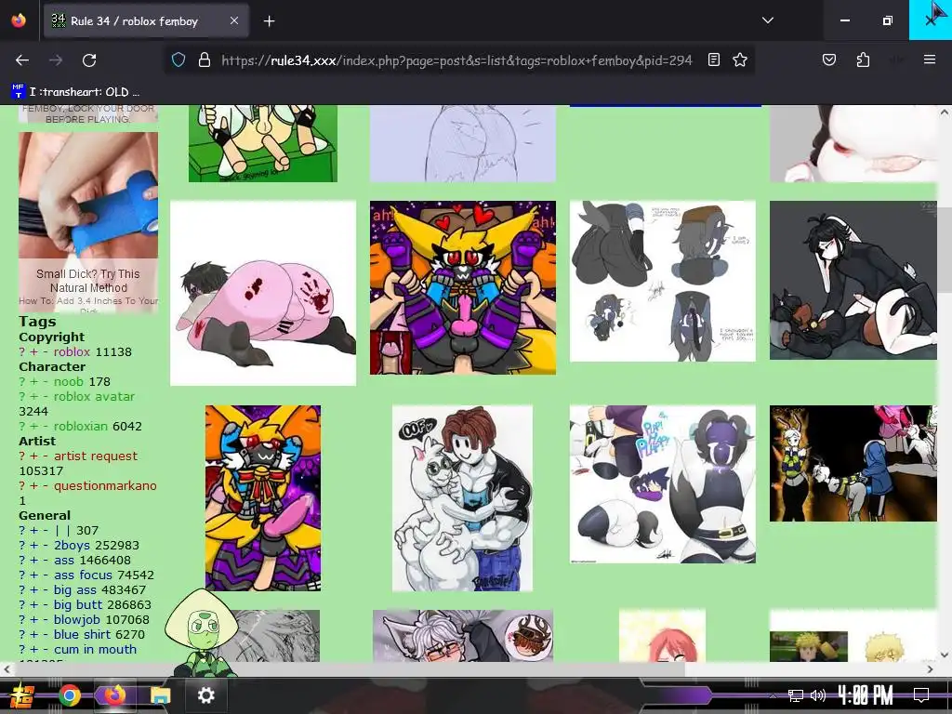Image resolution: width=952 pixels, height=714 pixels.
Task: Open the Extensions puzzle-piece menu
Action: pos(863,59)
